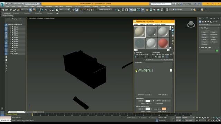The width and height of the screenshot is (221, 124).
Task: Select the Shapes category in Create panel
Action: [203, 22]
